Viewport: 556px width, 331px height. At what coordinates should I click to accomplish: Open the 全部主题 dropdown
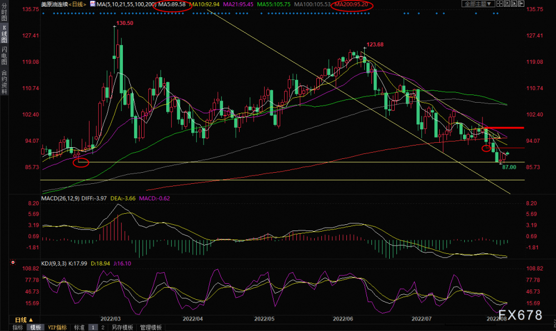(478, 4)
